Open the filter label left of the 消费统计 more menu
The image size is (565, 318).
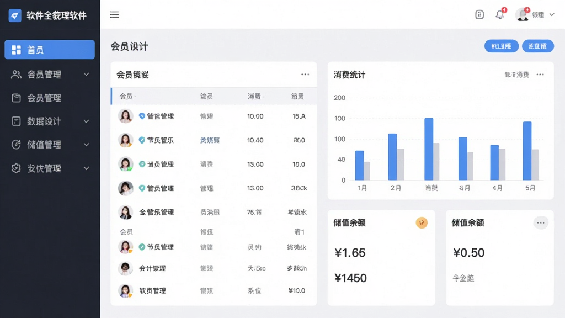tap(516, 75)
